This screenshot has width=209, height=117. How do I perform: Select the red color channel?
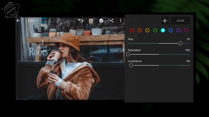click(x=132, y=30)
